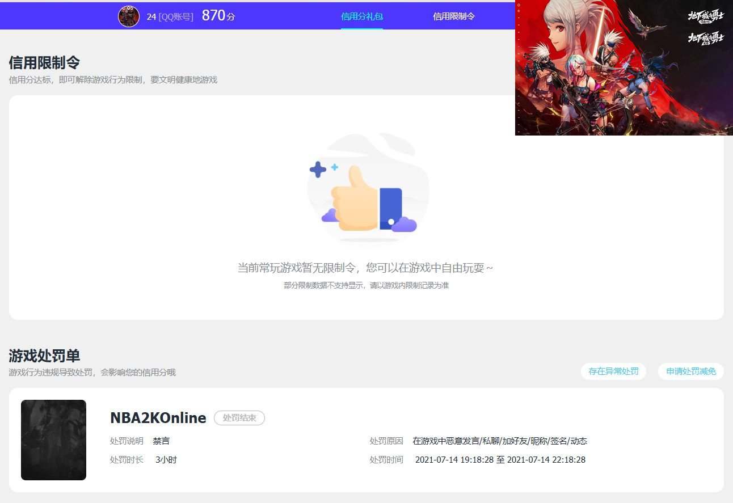
Task: Click the 3小时 penalty duration value
Action: pos(166,459)
